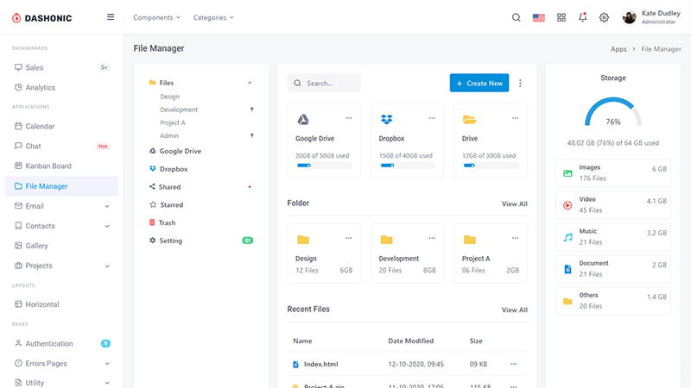
Task: Click View All for Recent Files
Action: (x=514, y=310)
